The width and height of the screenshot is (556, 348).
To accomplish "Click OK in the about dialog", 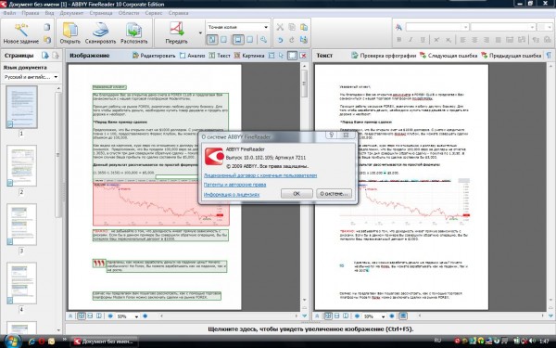I will pyautogui.click(x=297, y=194).
